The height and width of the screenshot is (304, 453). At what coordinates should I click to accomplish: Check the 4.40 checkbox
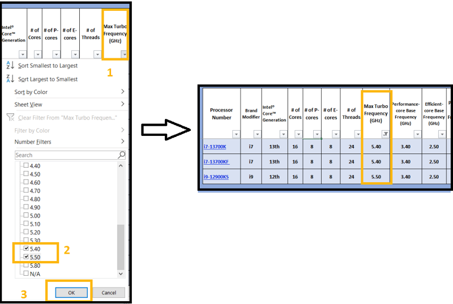click(26, 165)
